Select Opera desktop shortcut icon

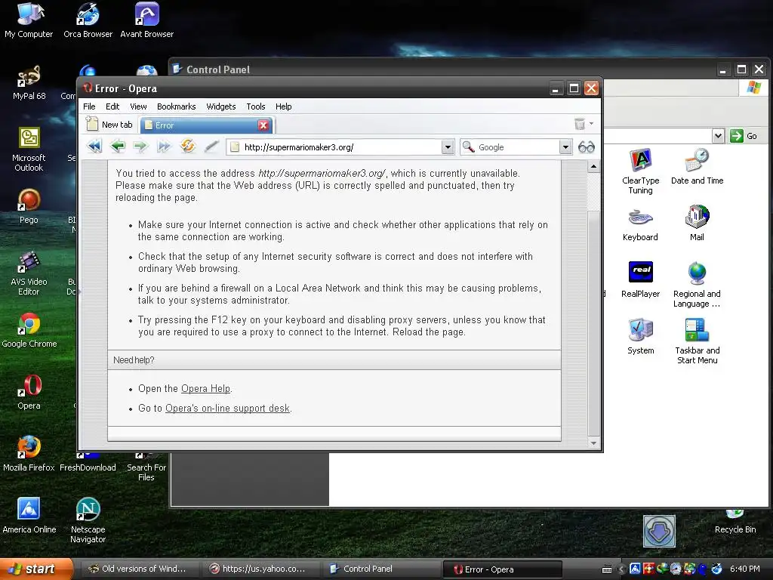pyautogui.click(x=29, y=393)
